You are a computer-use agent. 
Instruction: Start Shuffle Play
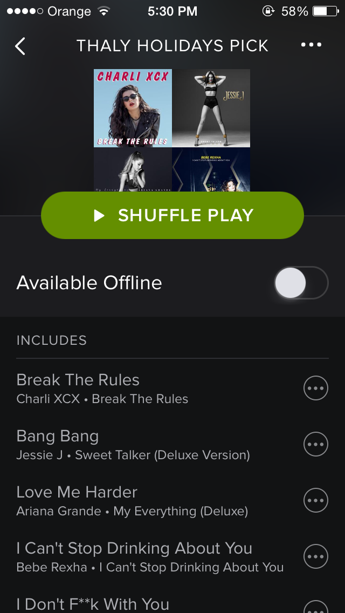pos(172,215)
